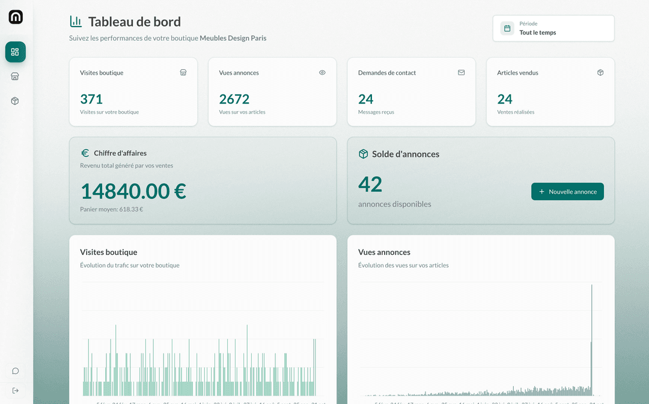Click the eye icon in Vues annonces card
The width and height of the screenshot is (649, 404).
pyautogui.click(x=322, y=73)
